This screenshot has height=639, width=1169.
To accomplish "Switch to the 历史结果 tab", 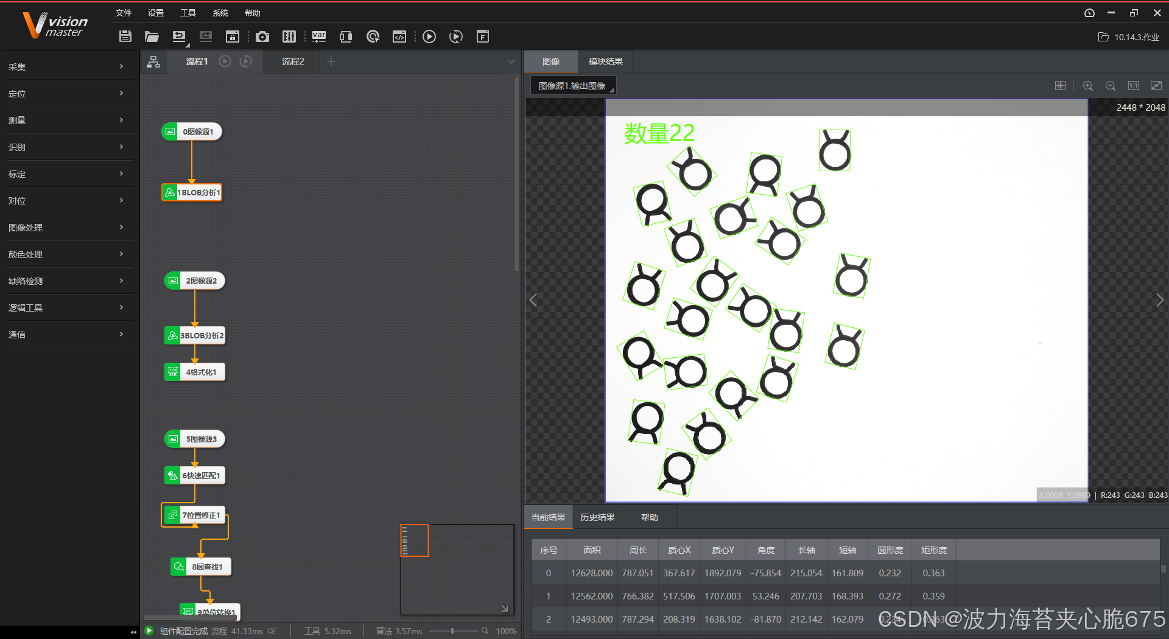I will click(x=597, y=517).
